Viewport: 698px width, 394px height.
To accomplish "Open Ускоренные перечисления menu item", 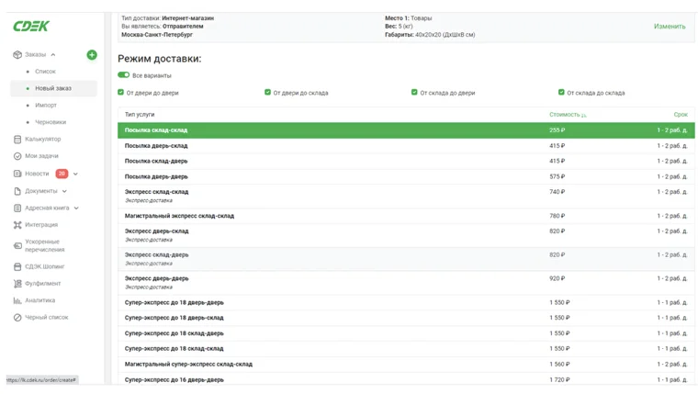I will click(x=45, y=246).
